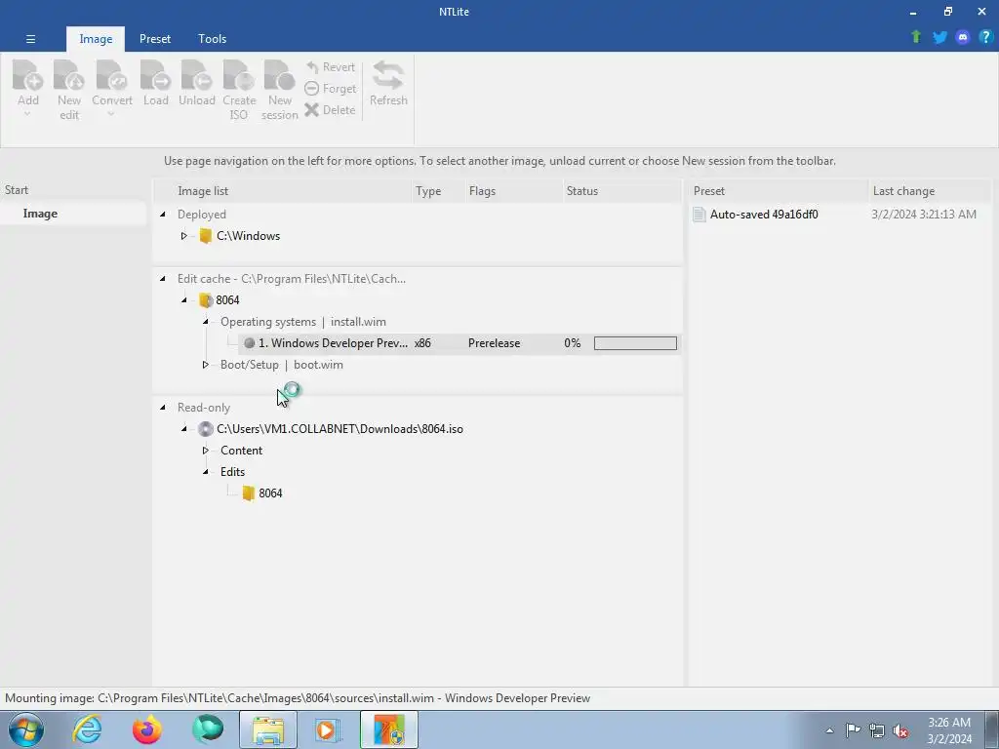The width and height of the screenshot is (999, 749).
Task: Click the network tray icon
Action: pos(877,730)
